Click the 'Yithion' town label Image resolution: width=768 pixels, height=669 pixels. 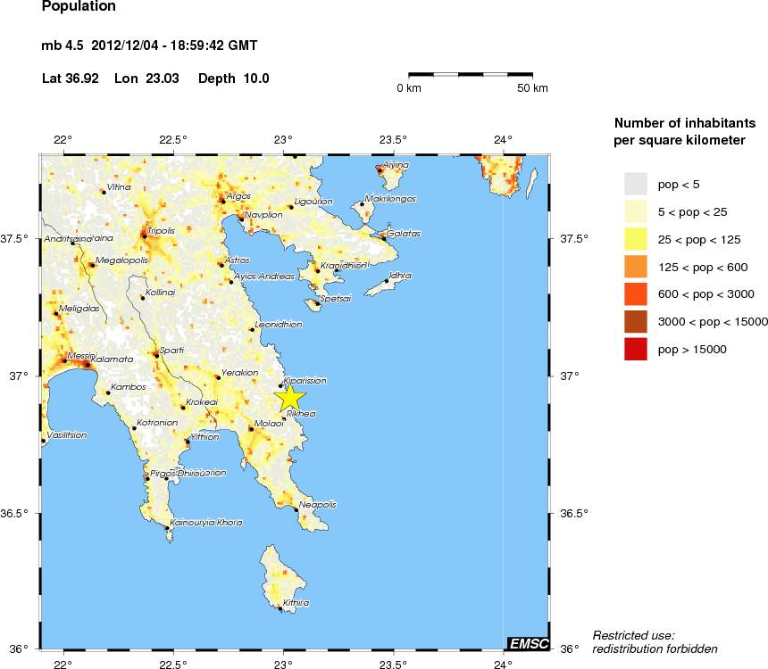(x=205, y=436)
